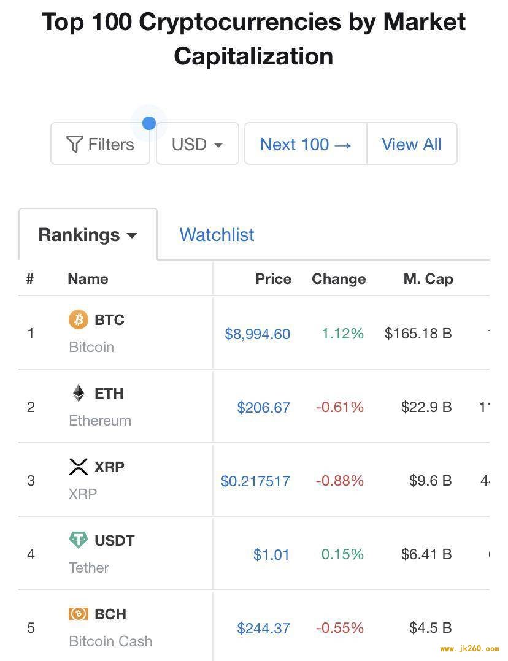Screen dimensions: 508x661
Task: Open Bitcoin price $8,994.60 link
Action: coord(258,334)
